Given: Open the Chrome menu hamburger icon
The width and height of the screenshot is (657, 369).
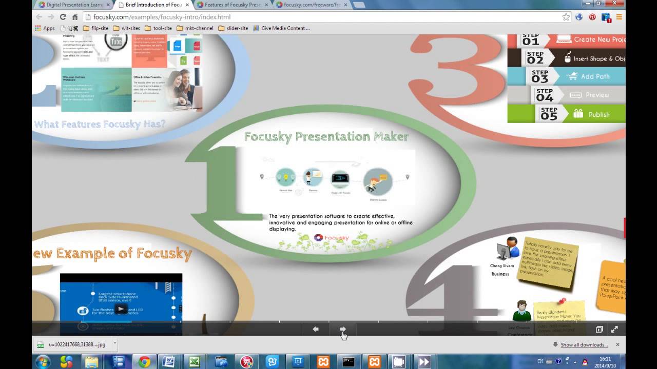Looking at the screenshot, I should 619,17.
